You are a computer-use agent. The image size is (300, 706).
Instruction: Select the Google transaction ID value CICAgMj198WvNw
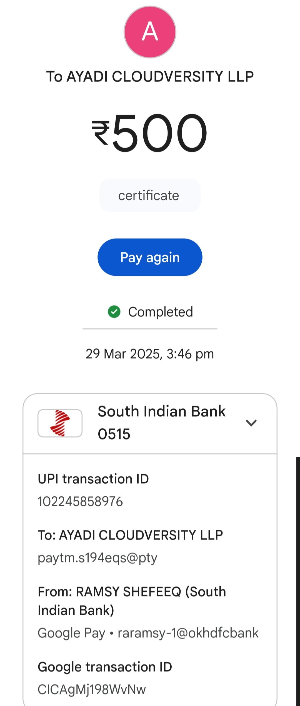coord(92,689)
